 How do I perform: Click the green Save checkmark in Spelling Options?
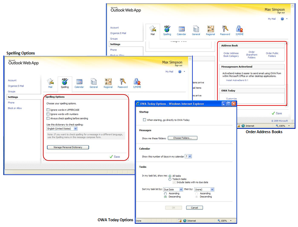(x=111, y=157)
